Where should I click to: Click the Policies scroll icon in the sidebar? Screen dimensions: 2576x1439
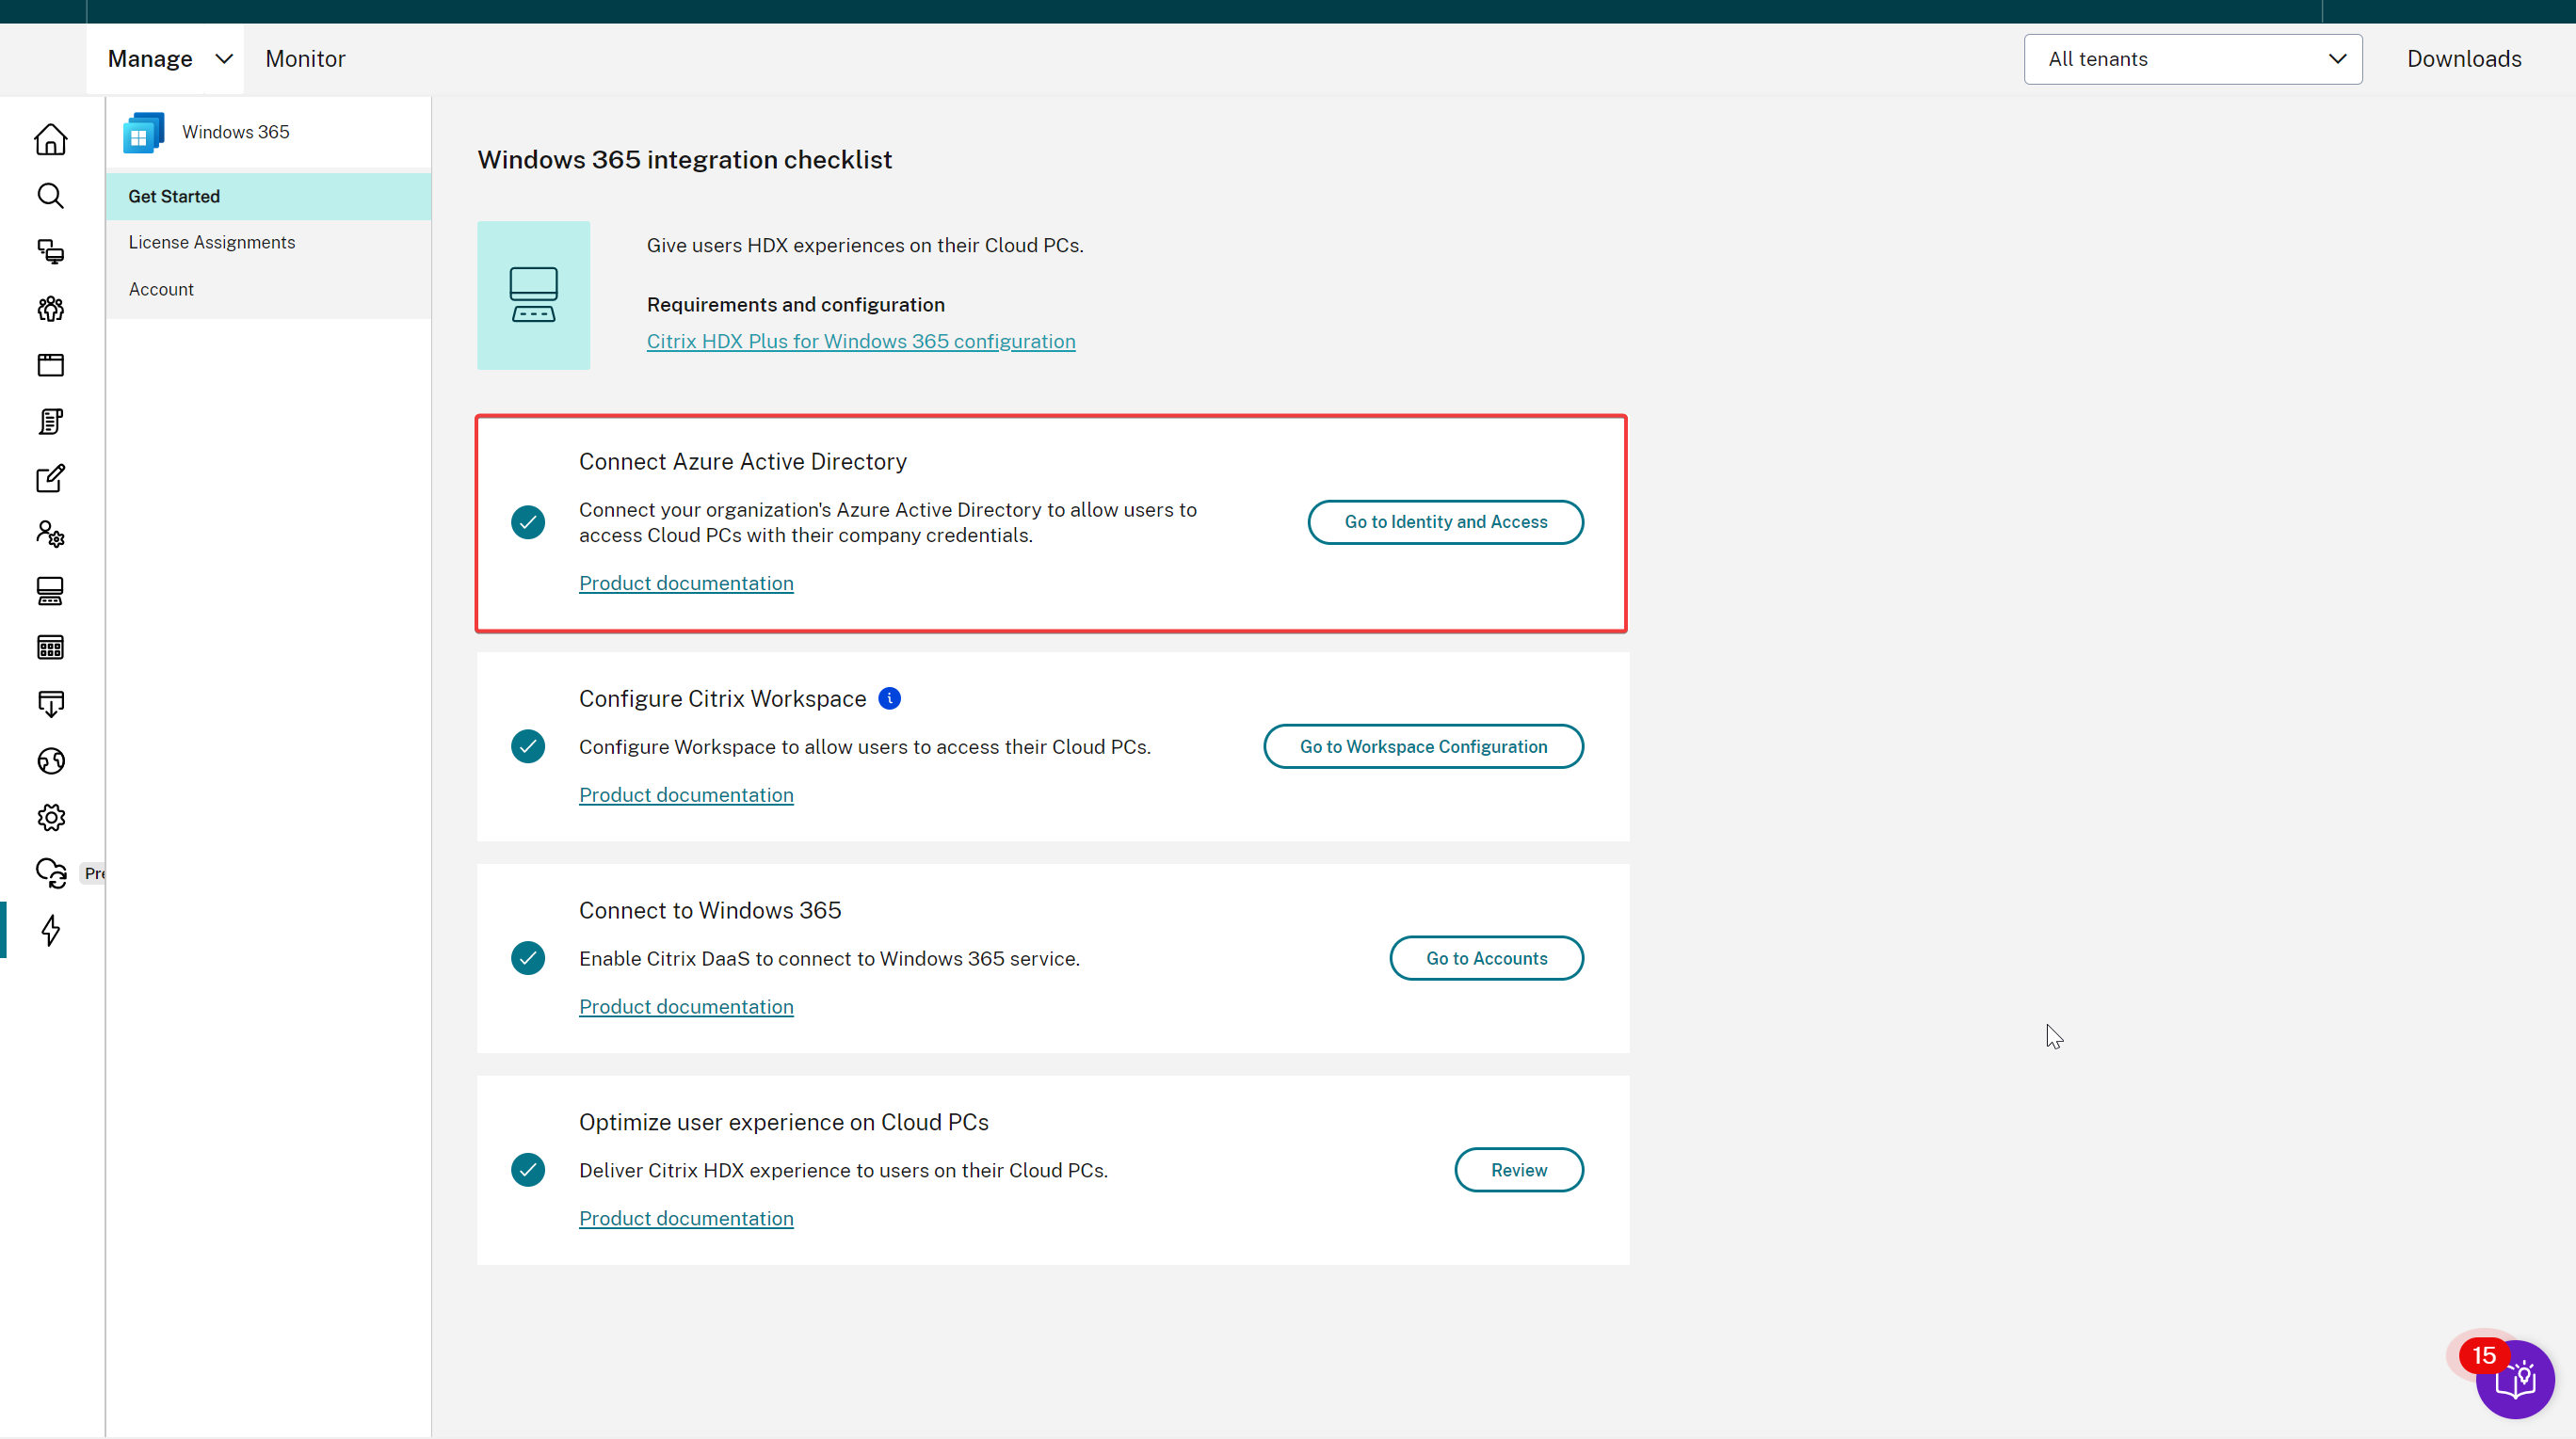50,421
